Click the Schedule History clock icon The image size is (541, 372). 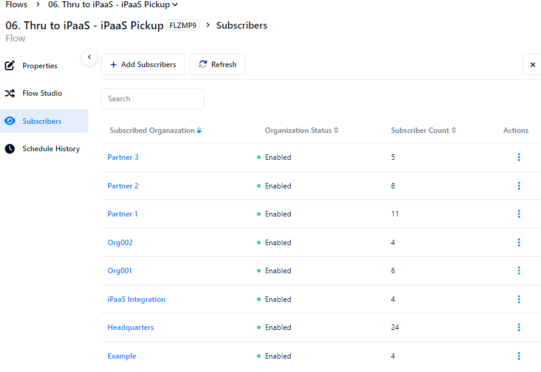pos(10,149)
